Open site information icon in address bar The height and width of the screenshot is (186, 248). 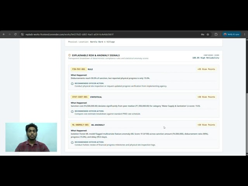coord(22,34)
